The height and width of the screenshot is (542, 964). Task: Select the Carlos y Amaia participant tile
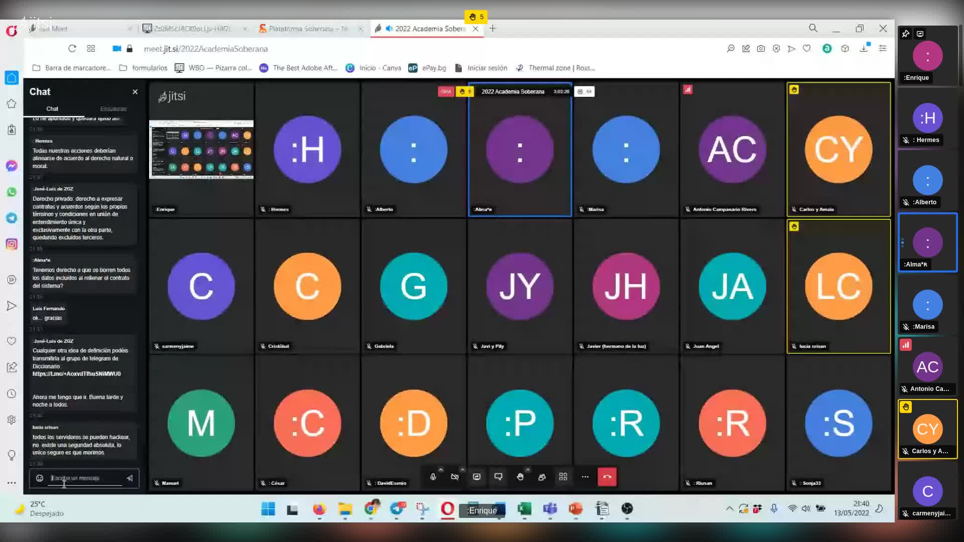838,150
